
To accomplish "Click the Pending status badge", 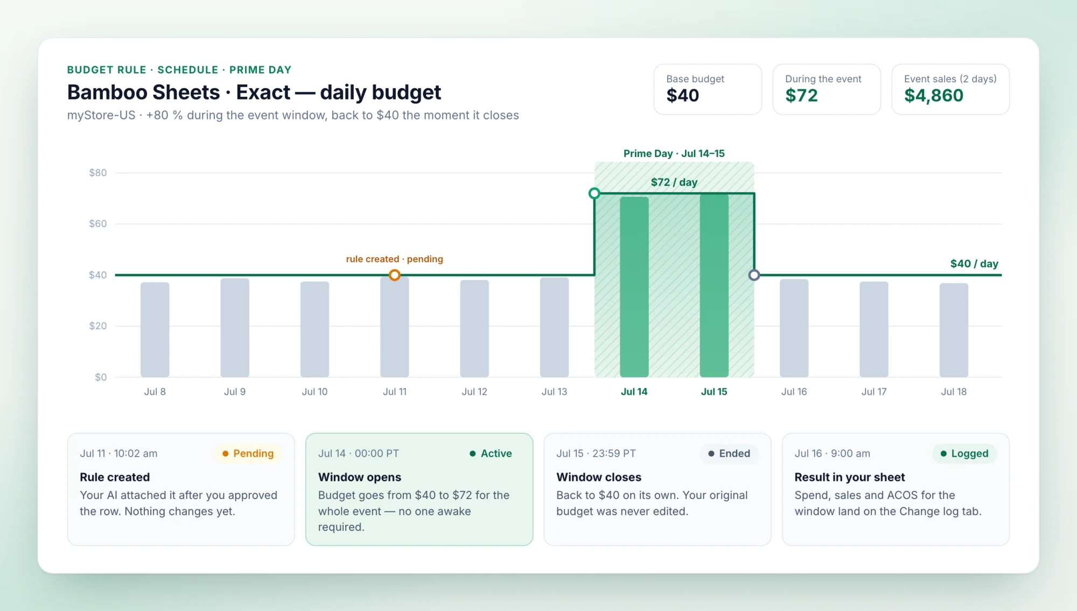I will pyautogui.click(x=248, y=453).
